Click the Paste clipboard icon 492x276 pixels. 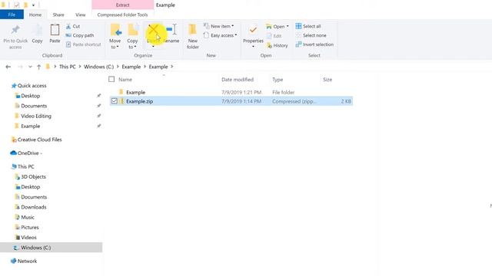[x=55, y=31]
